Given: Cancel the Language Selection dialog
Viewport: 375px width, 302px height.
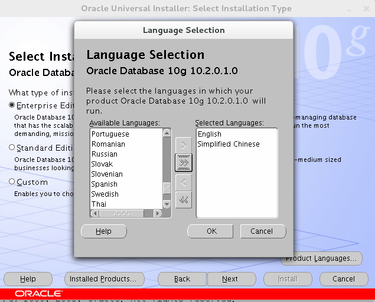Looking at the screenshot, I should tap(263, 231).
